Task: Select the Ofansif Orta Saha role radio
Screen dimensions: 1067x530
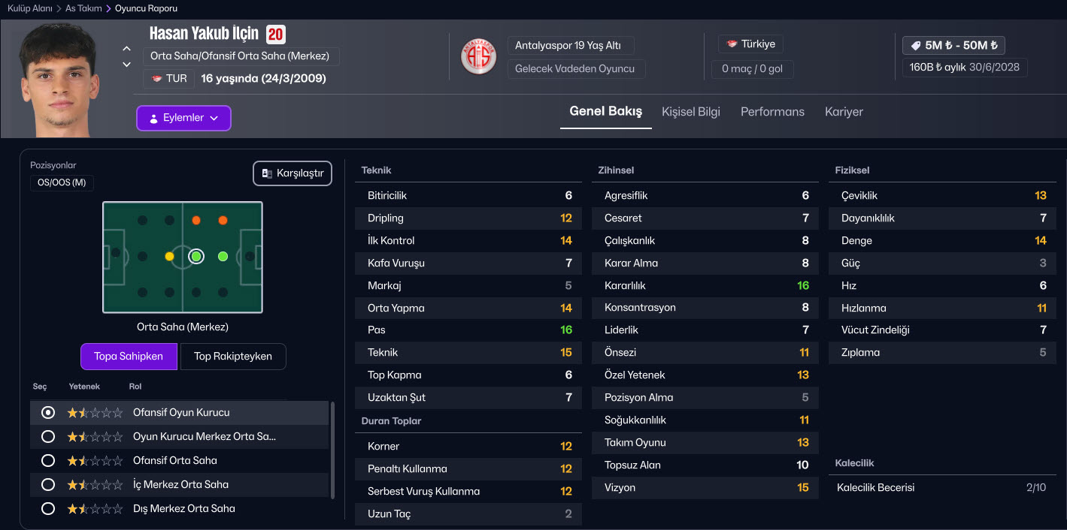Action: point(48,460)
